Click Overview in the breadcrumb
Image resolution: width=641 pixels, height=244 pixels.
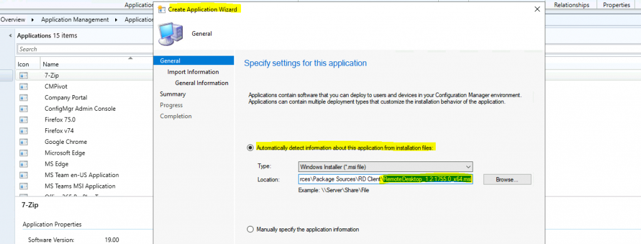pyautogui.click(x=13, y=19)
